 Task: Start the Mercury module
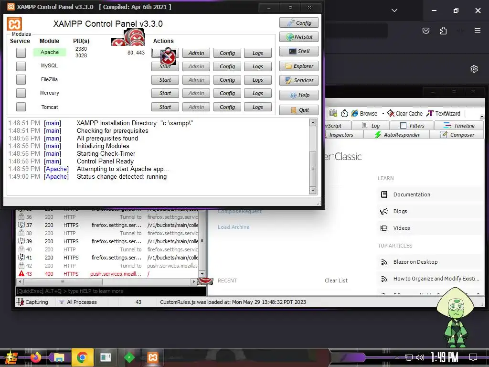(x=165, y=93)
